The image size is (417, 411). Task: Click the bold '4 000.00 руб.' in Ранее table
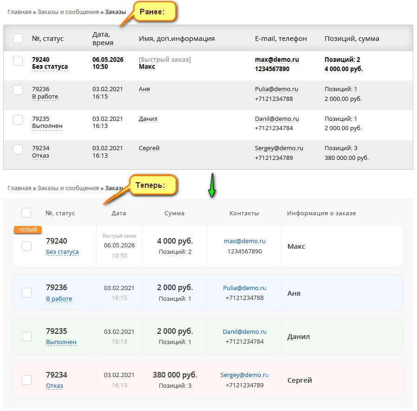tap(344, 69)
